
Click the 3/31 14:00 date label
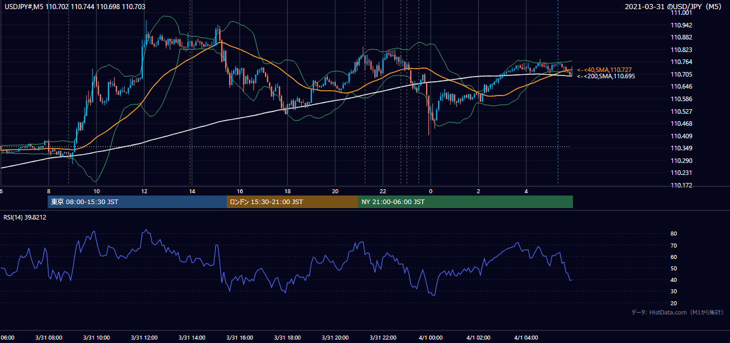[x=191, y=338]
